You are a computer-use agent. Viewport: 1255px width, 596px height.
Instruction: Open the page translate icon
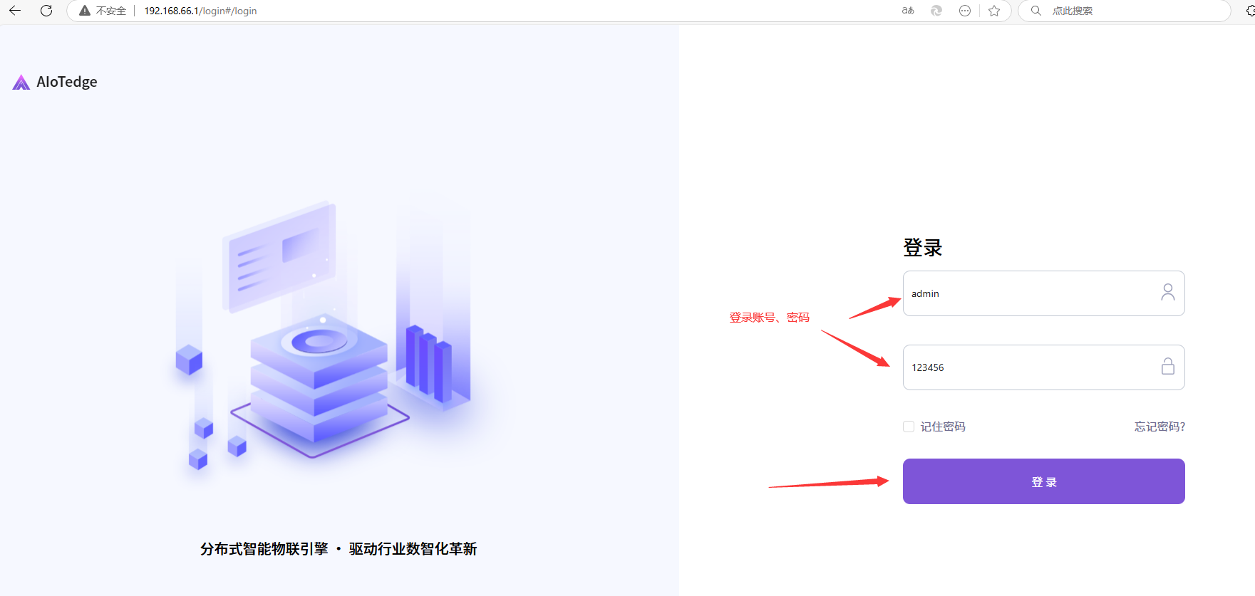(x=908, y=11)
